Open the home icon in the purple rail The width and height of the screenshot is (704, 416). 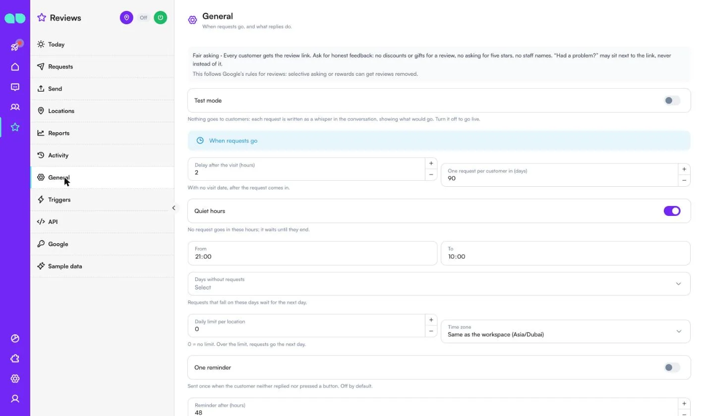click(x=15, y=67)
